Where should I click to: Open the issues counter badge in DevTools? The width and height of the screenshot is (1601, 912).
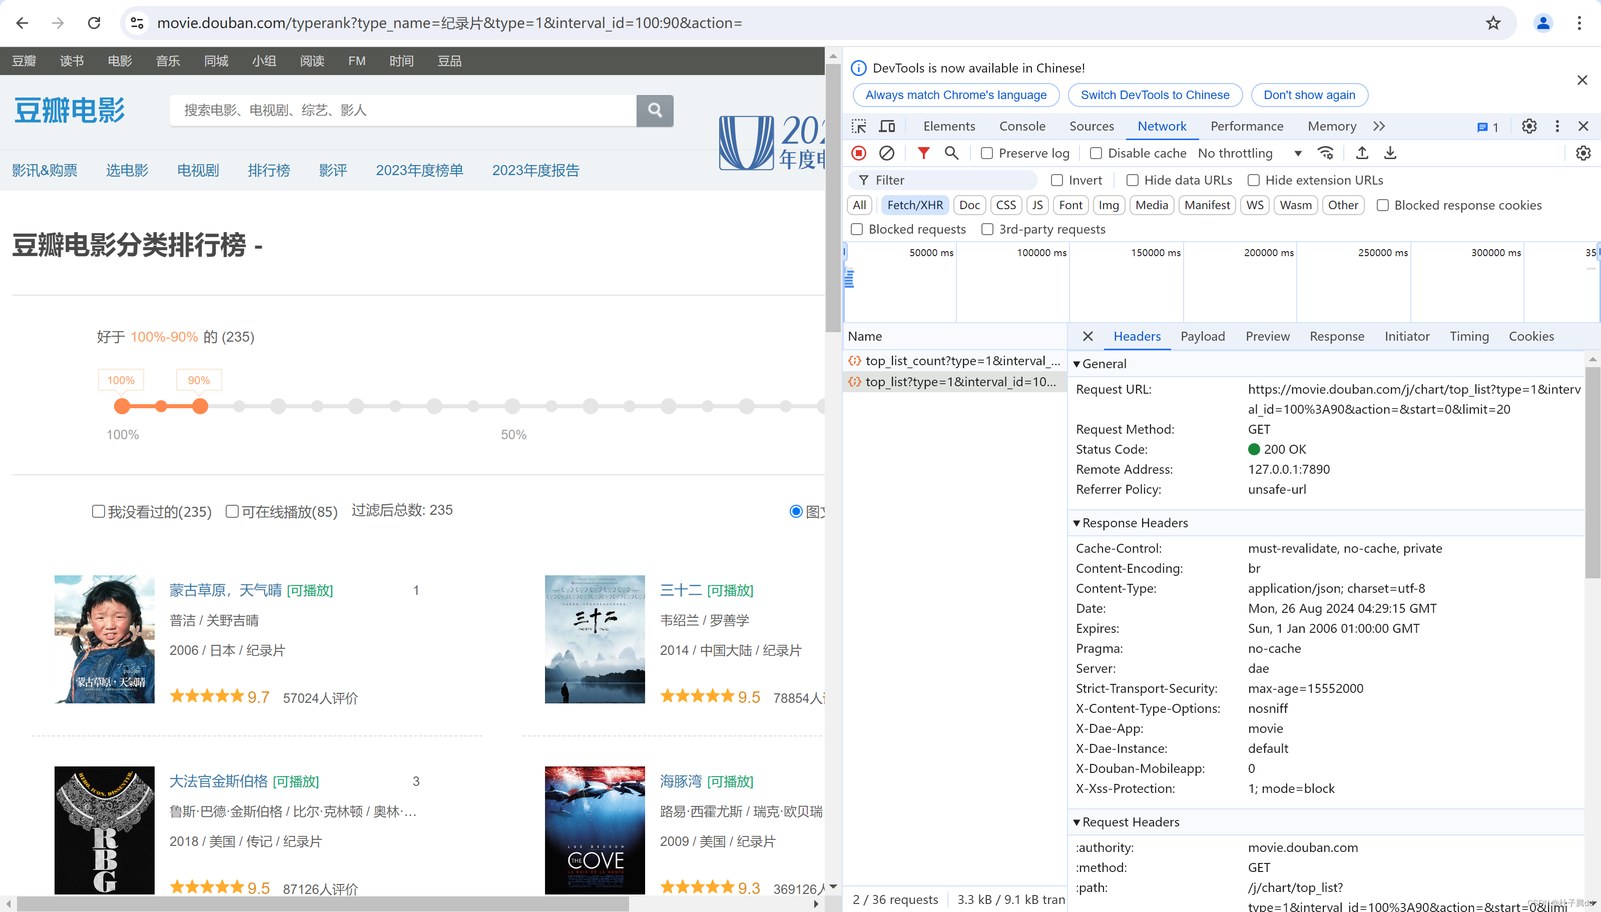point(1488,127)
